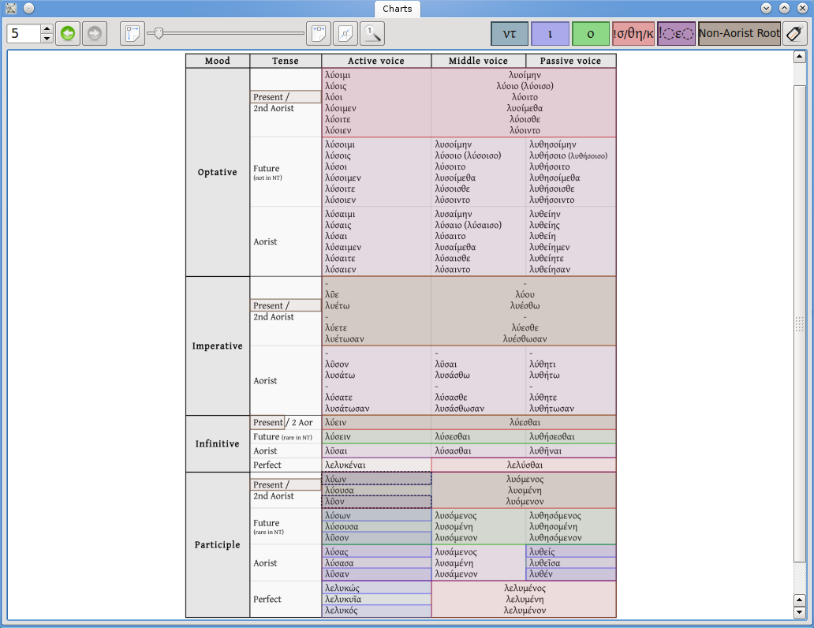Screen dimensions: 814x628
Task: Click the Active voice column header
Action: pyautogui.click(x=376, y=61)
